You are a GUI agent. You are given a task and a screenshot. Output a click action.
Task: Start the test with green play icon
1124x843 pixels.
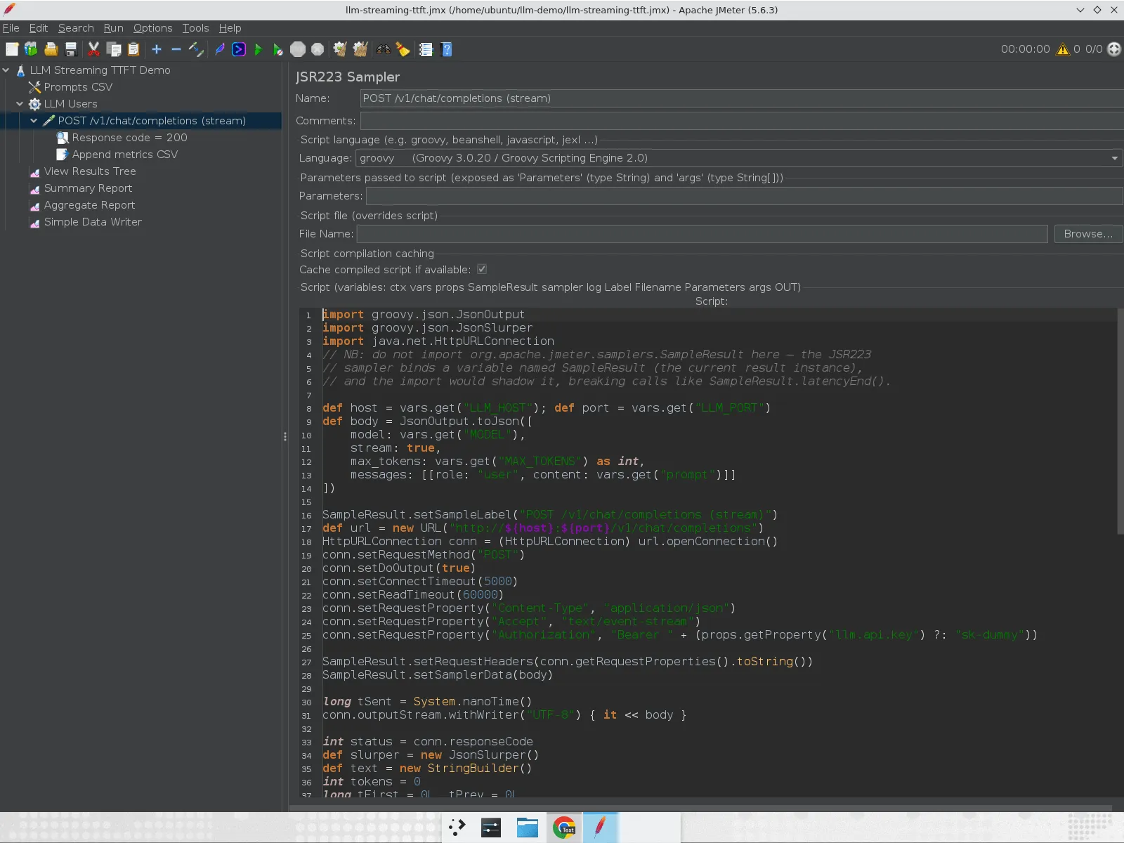(x=259, y=49)
